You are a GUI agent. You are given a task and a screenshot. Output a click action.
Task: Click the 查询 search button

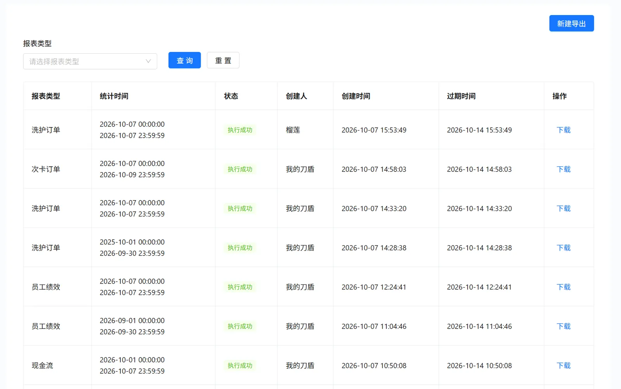(184, 60)
